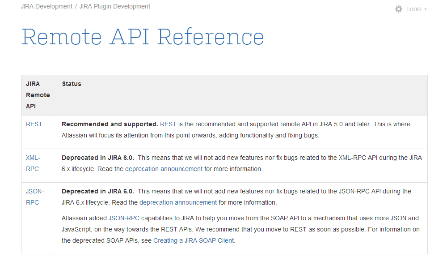Click the 'Recommended and supported.' bold text

click(110, 124)
